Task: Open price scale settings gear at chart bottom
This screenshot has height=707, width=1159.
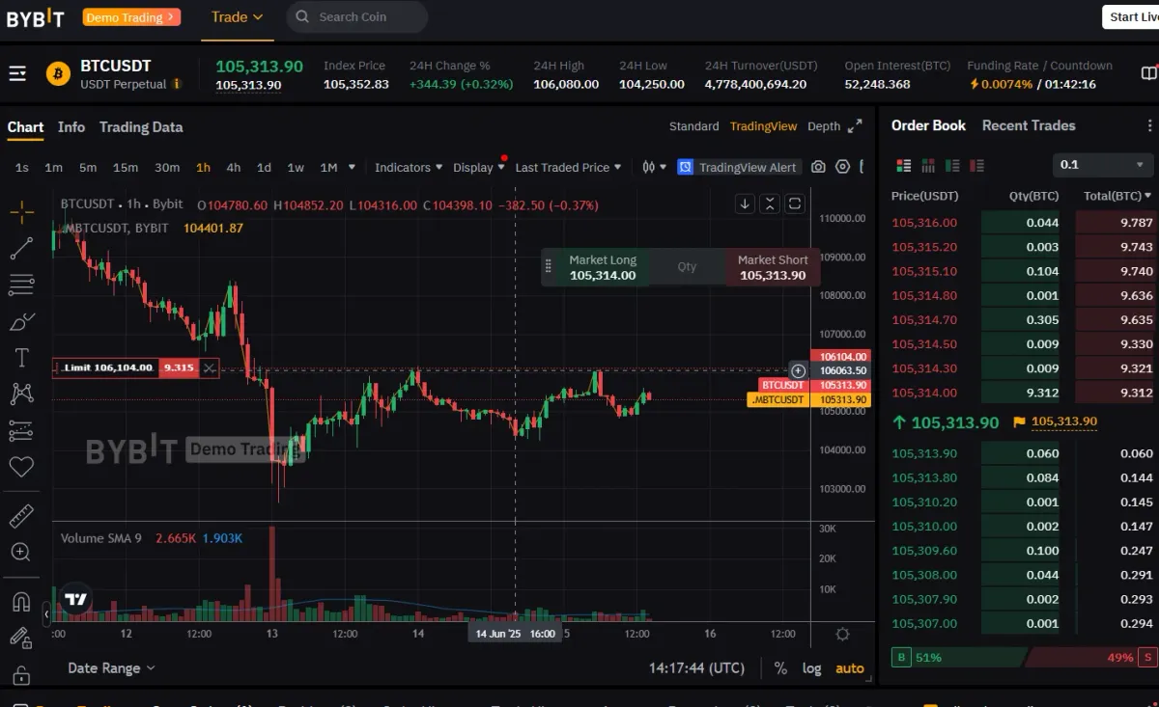Action: click(842, 634)
